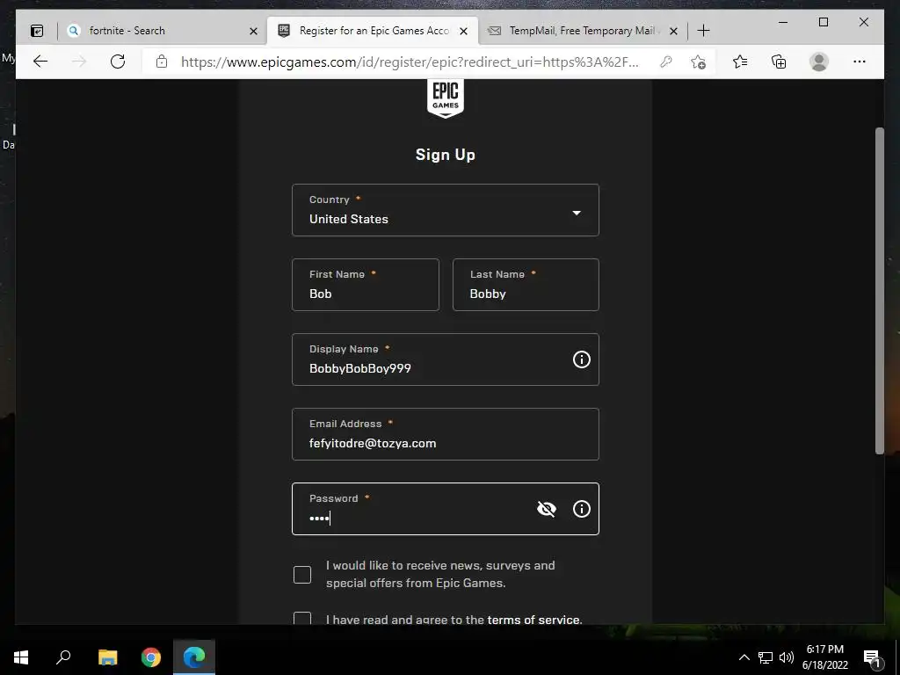Viewport: 900px width, 675px height.
Task: Open saved passwords key icon
Action: [x=666, y=62]
